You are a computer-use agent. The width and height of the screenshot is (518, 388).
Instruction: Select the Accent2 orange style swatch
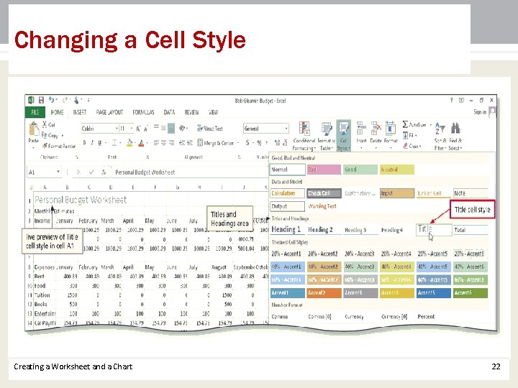pyautogui.click(x=324, y=292)
